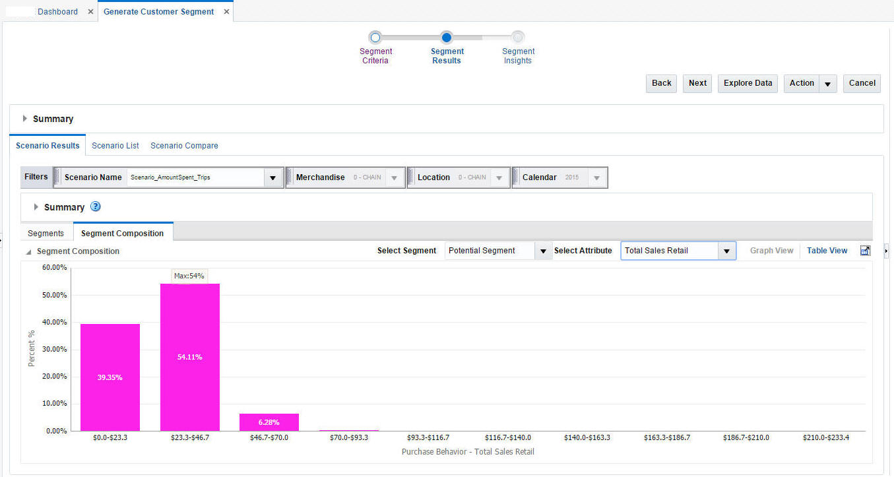Click the Max:54% label on the chart

[189, 276]
